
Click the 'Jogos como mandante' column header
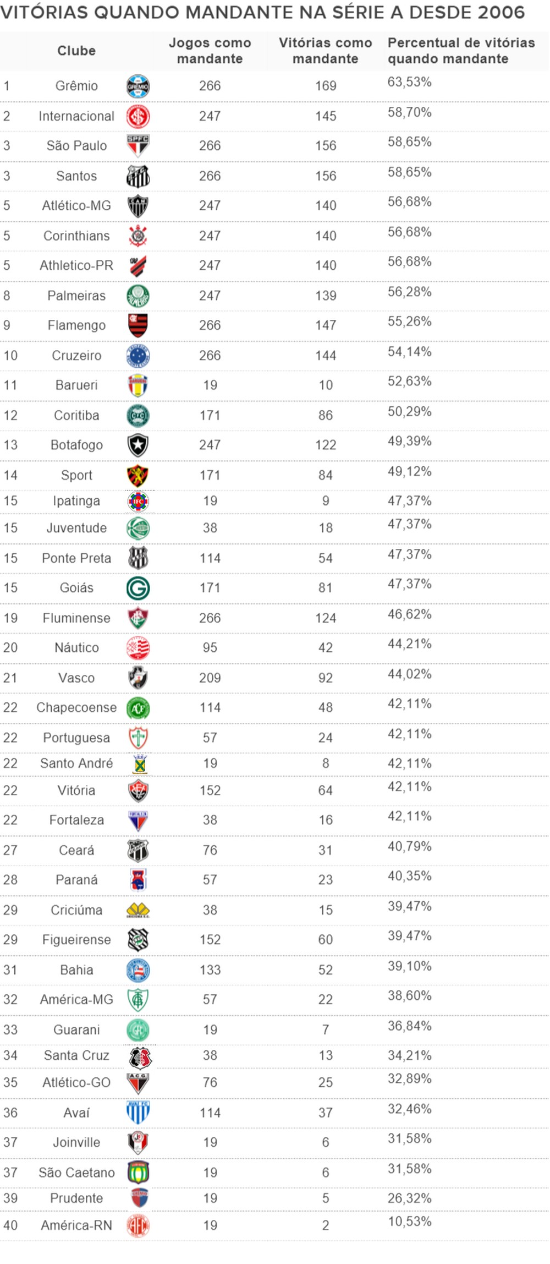click(x=210, y=51)
